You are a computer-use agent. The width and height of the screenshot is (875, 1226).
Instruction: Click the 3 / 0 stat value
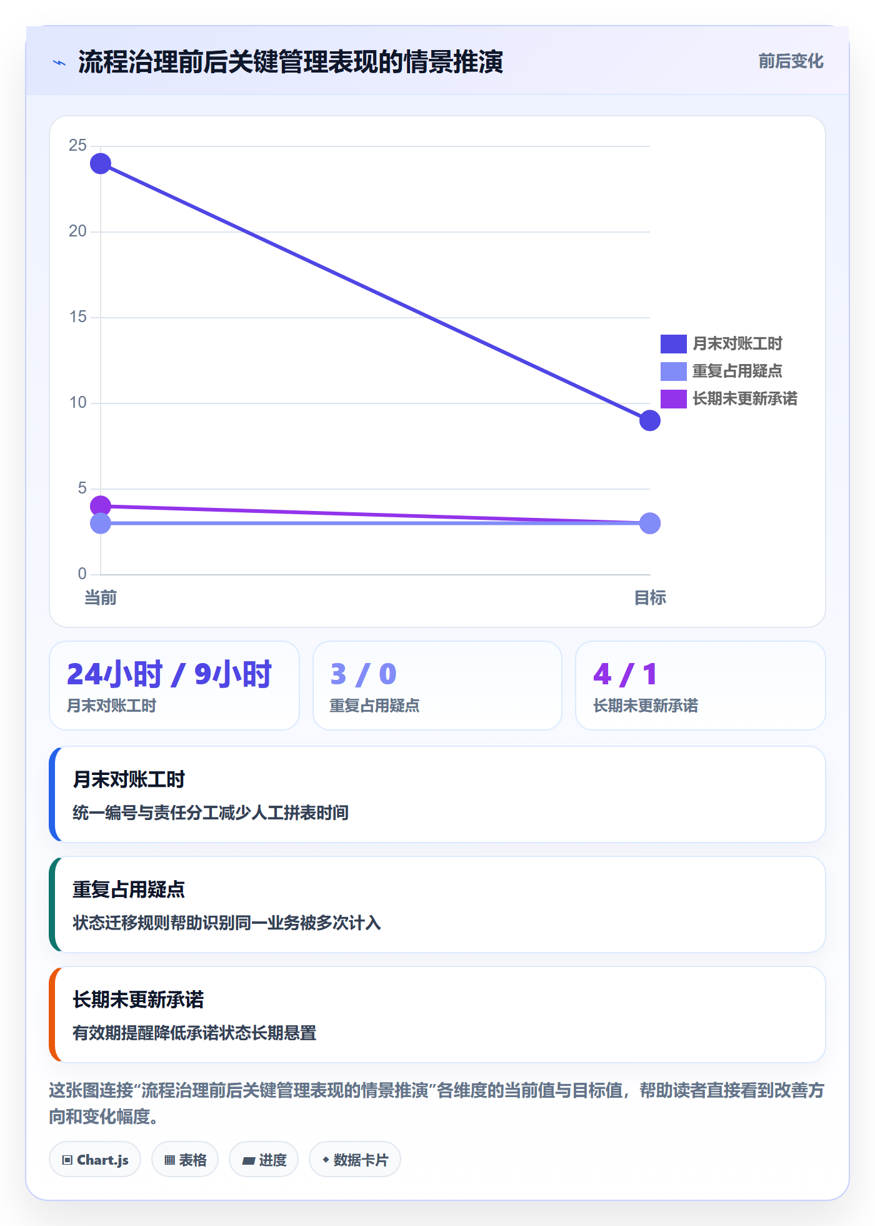click(x=363, y=674)
